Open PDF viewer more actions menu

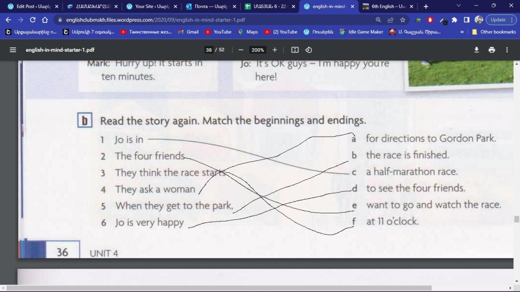[507, 50]
